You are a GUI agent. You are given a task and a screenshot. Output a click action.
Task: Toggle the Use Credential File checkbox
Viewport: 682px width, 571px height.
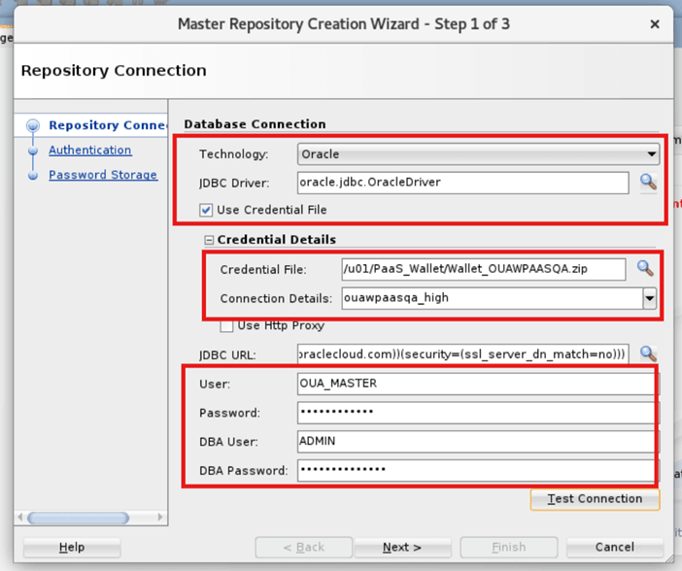point(206,211)
